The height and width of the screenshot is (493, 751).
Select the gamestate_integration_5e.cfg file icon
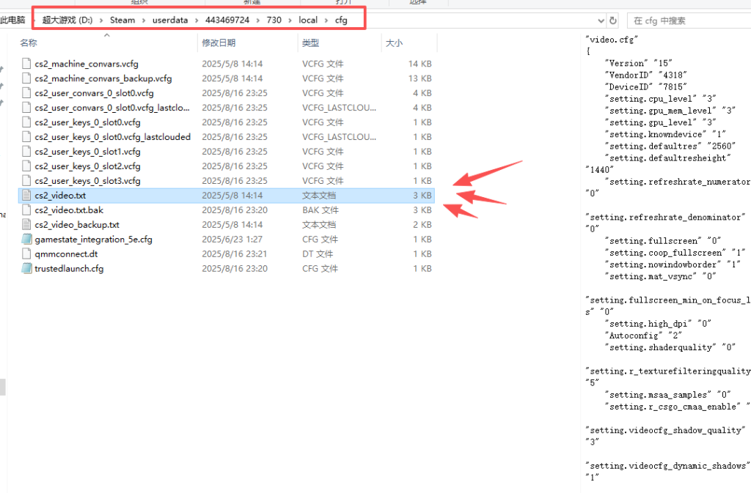coord(27,240)
